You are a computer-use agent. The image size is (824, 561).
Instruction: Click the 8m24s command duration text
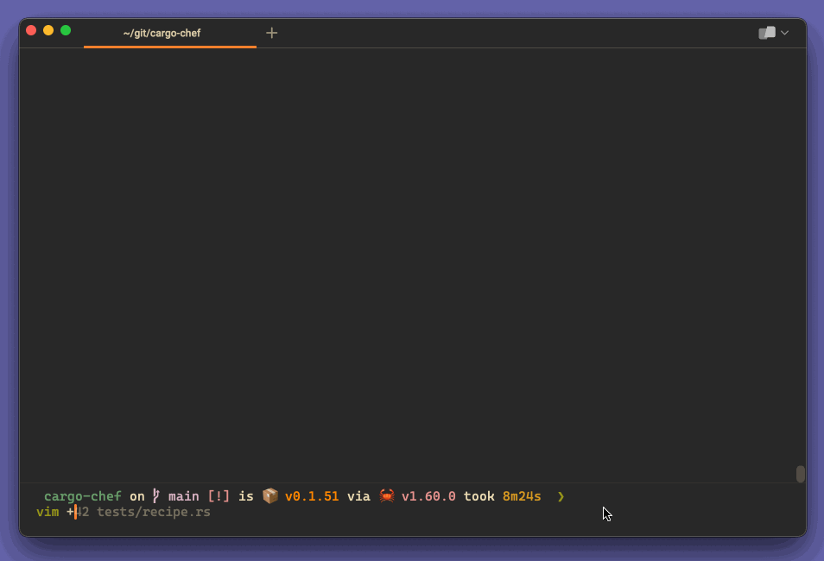(522, 496)
